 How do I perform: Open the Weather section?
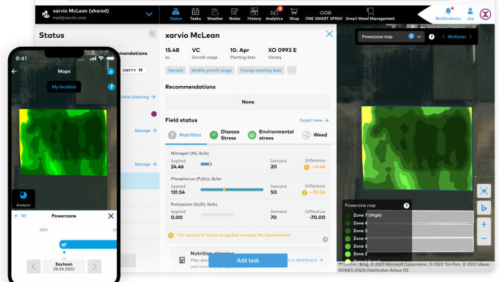pos(215,14)
